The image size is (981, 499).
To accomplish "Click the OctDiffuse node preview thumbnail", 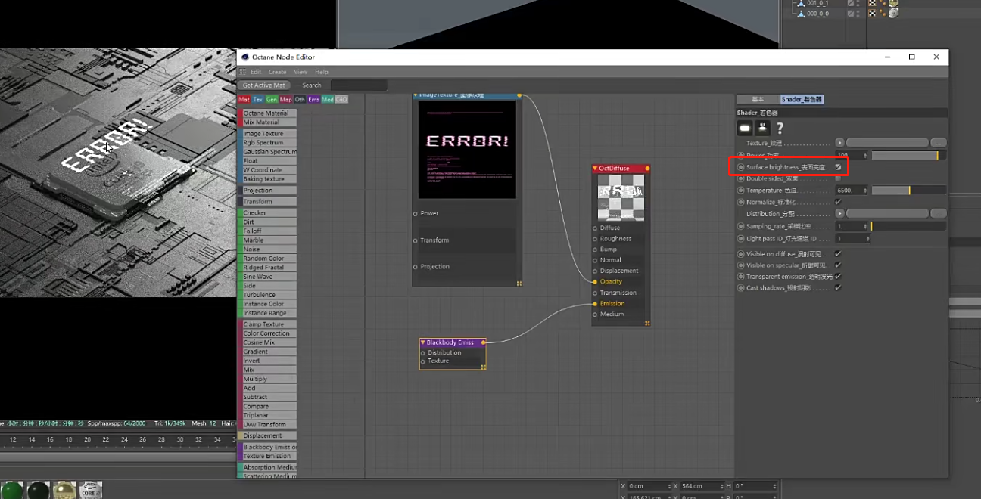I will point(621,198).
